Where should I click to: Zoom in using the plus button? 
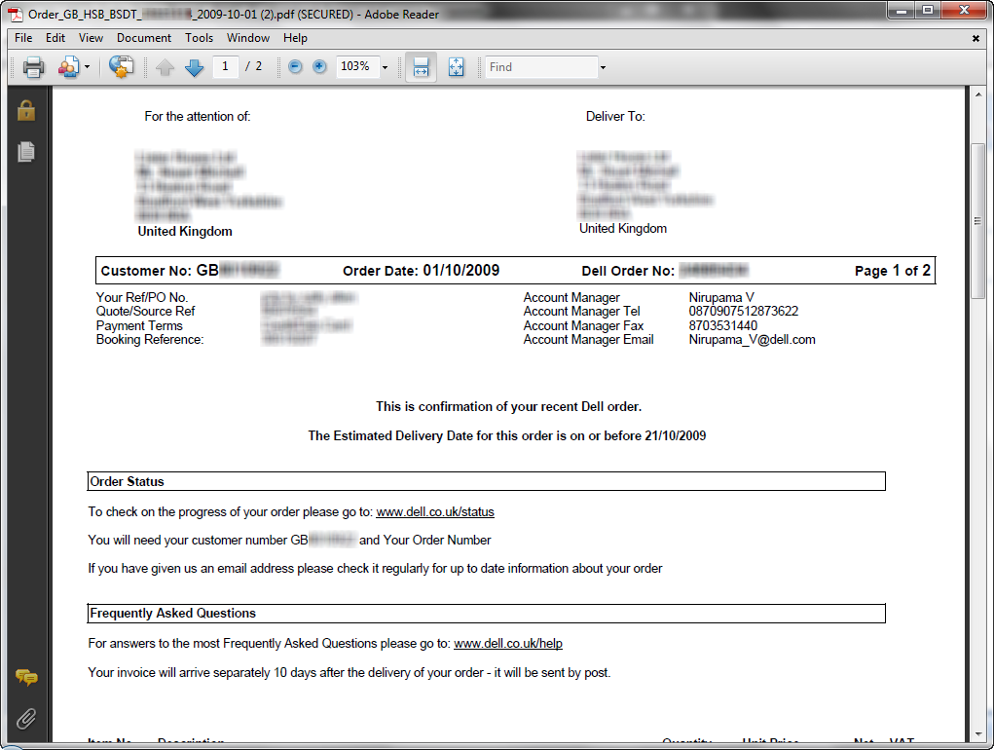click(x=319, y=66)
